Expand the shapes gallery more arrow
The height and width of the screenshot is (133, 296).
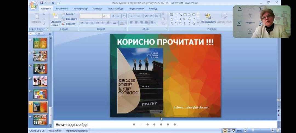coord(198,24)
